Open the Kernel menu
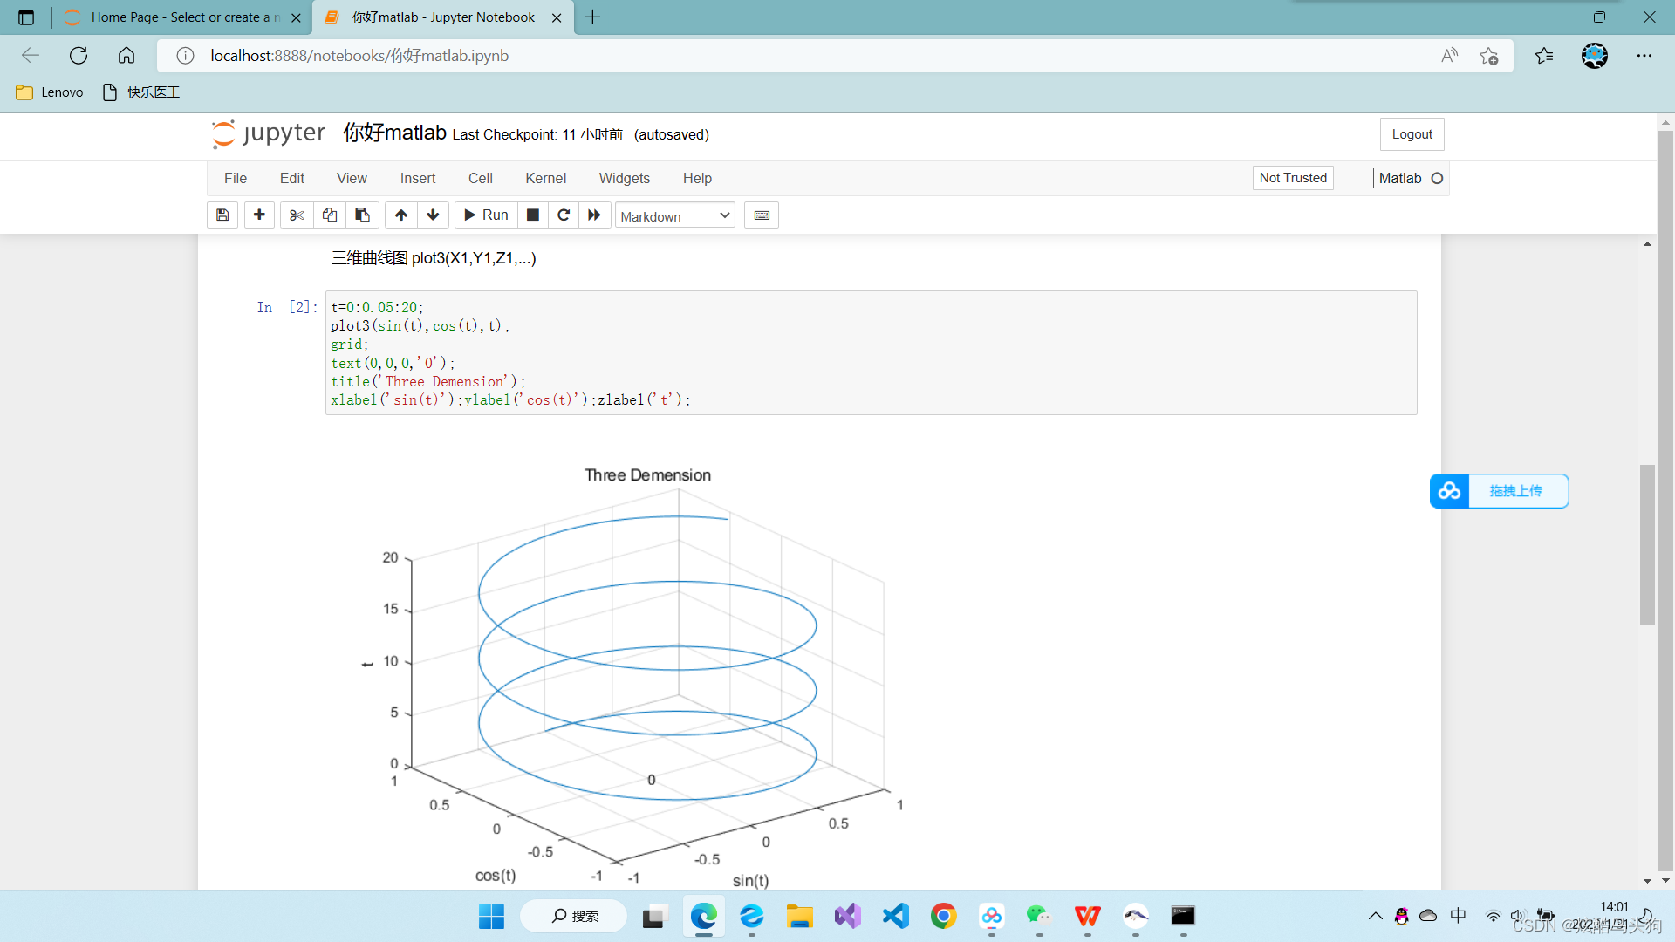The image size is (1675, 942). coord(545,178)
